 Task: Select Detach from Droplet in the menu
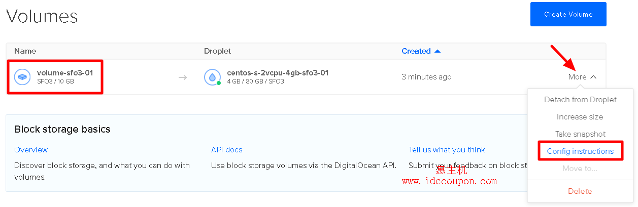[580, 100]
